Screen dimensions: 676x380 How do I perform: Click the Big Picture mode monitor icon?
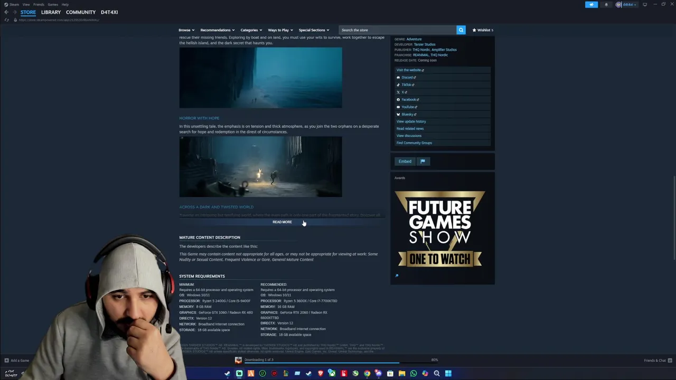645,5
